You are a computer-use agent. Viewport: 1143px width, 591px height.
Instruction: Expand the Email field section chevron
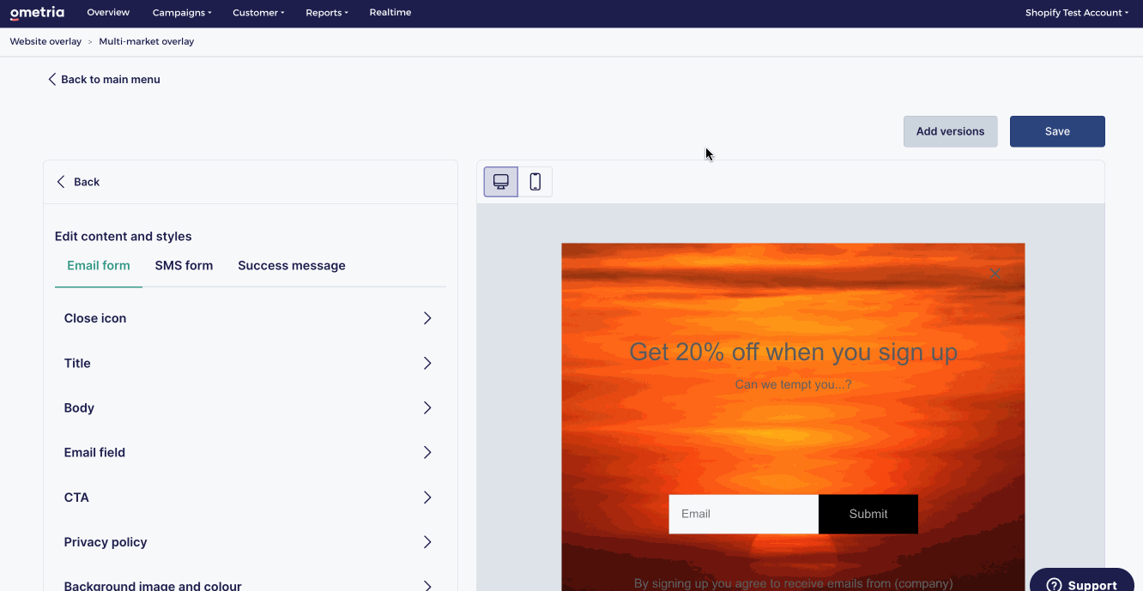[x=427, y=452]
